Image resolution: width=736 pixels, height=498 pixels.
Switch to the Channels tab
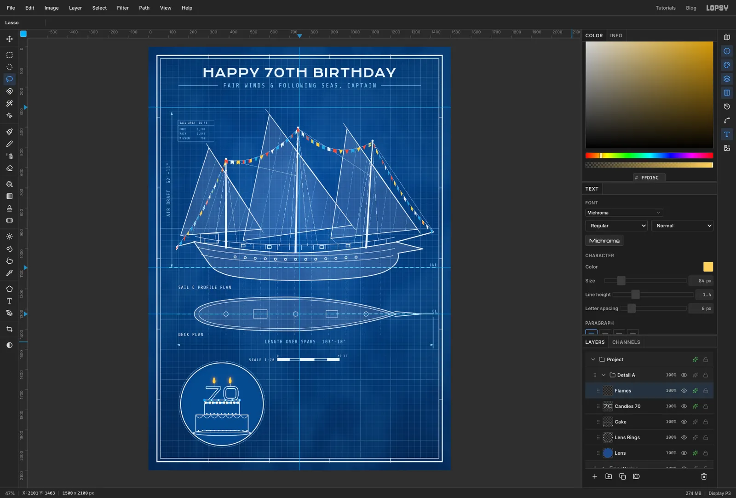point(626,342)
